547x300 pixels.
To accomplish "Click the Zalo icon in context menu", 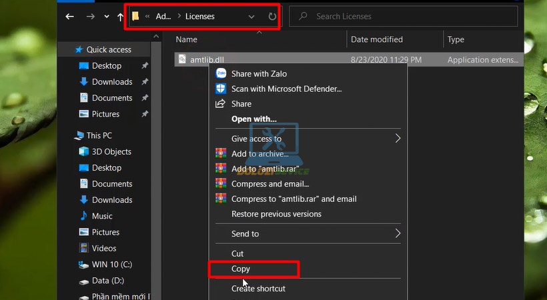I will [x=221, y=74].
